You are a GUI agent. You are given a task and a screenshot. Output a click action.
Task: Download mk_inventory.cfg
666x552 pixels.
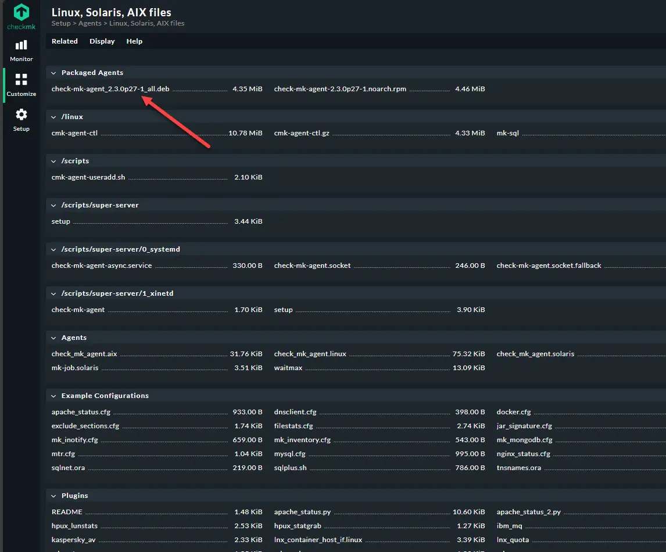pyautogui.click(x=302, y=440)
